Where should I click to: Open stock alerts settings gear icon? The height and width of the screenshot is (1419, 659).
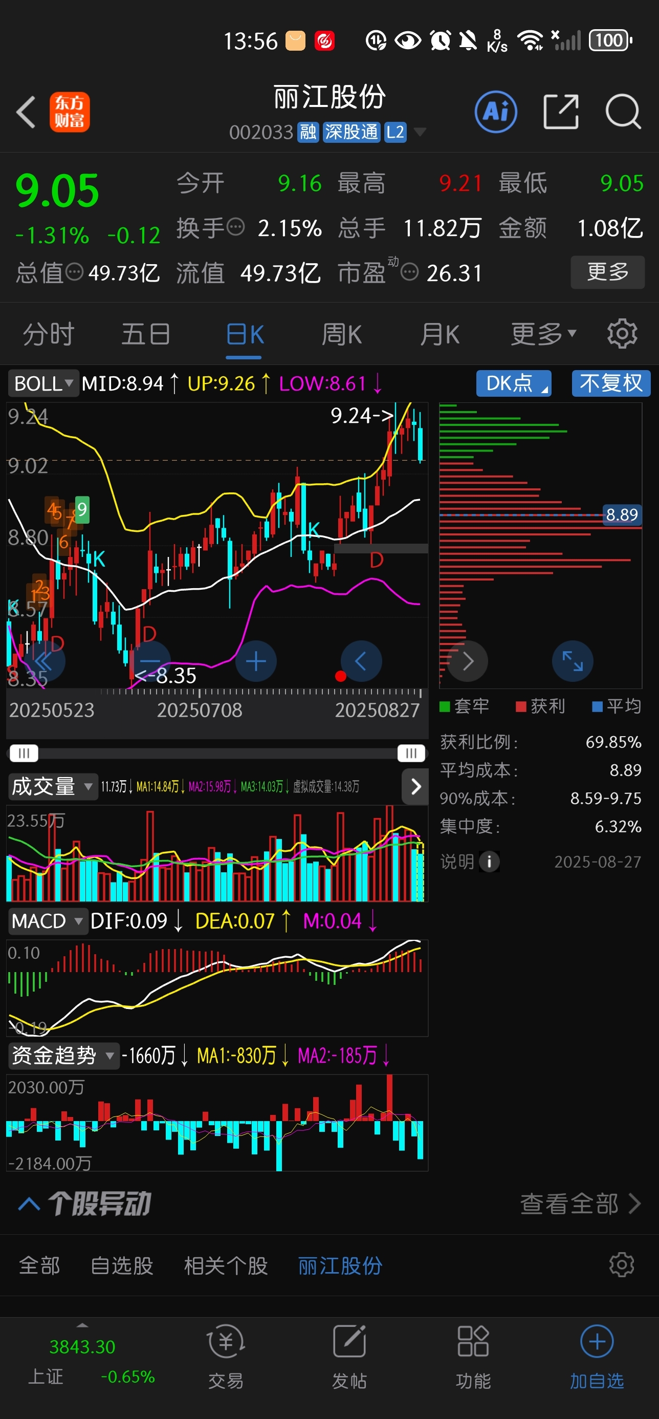(622, 1265)
